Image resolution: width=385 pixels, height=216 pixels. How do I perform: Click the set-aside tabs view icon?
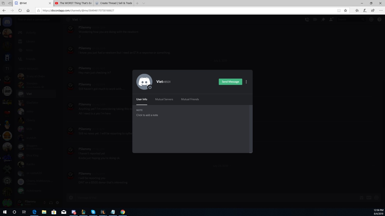tap(3, 3)
